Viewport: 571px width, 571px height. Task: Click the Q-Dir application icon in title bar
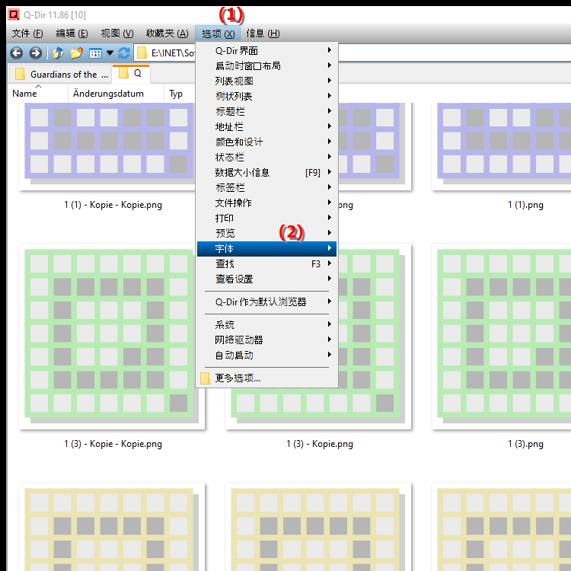pyautogui.click(x=14, y=14)
